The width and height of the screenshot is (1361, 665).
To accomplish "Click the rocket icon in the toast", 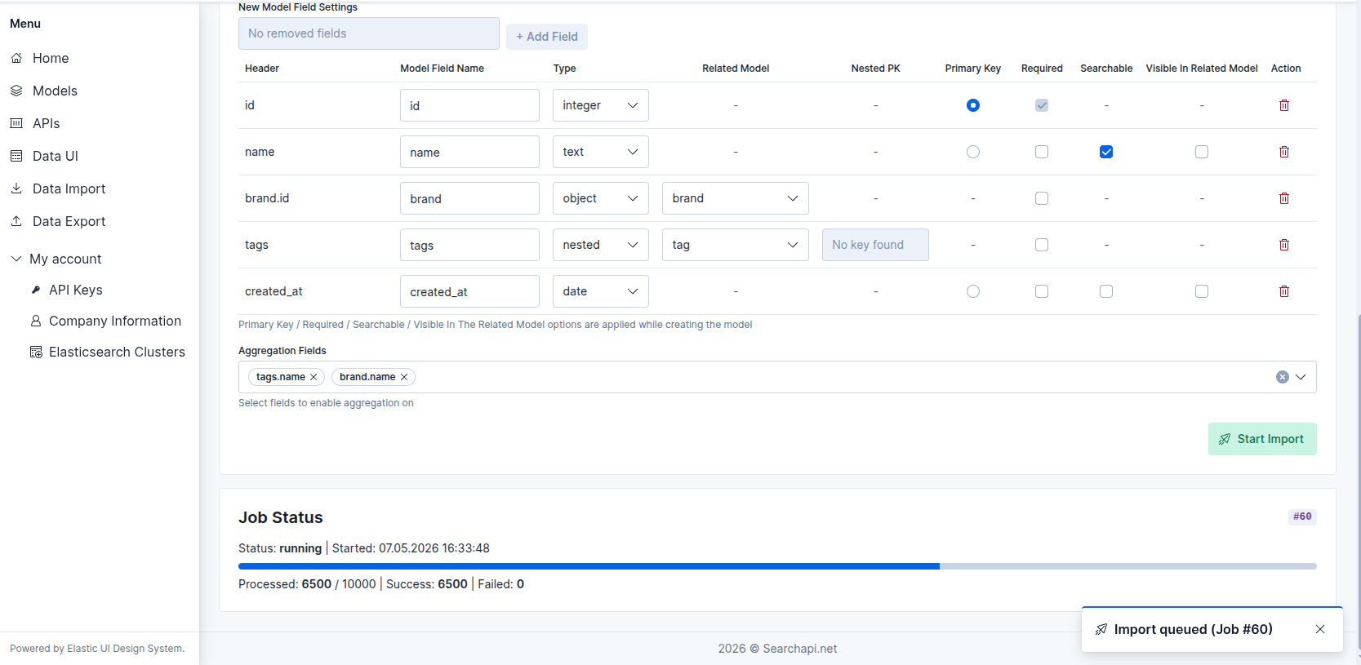I will [1101, 629].
